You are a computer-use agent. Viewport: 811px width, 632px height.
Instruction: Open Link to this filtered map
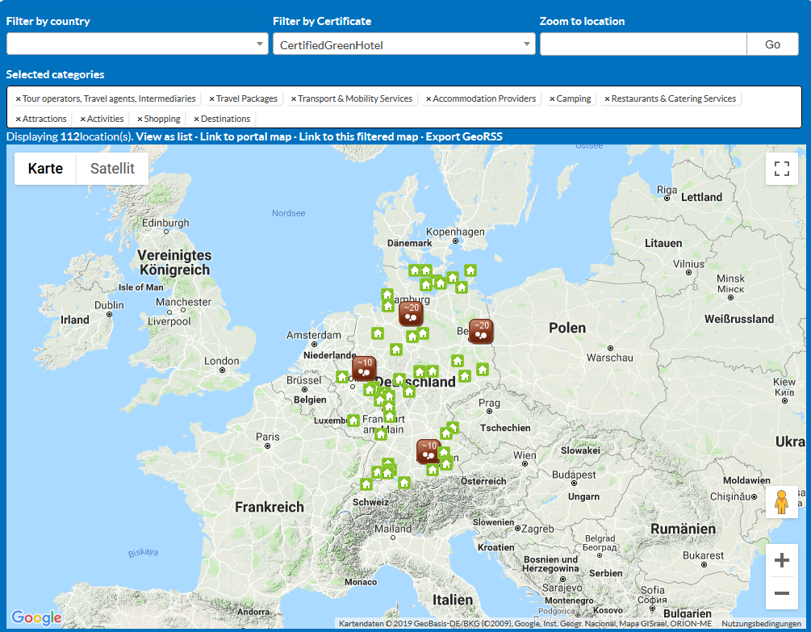(x=358, y=136)
